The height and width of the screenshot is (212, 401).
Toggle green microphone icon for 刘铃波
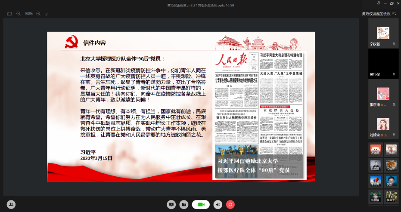pos(394,135)
